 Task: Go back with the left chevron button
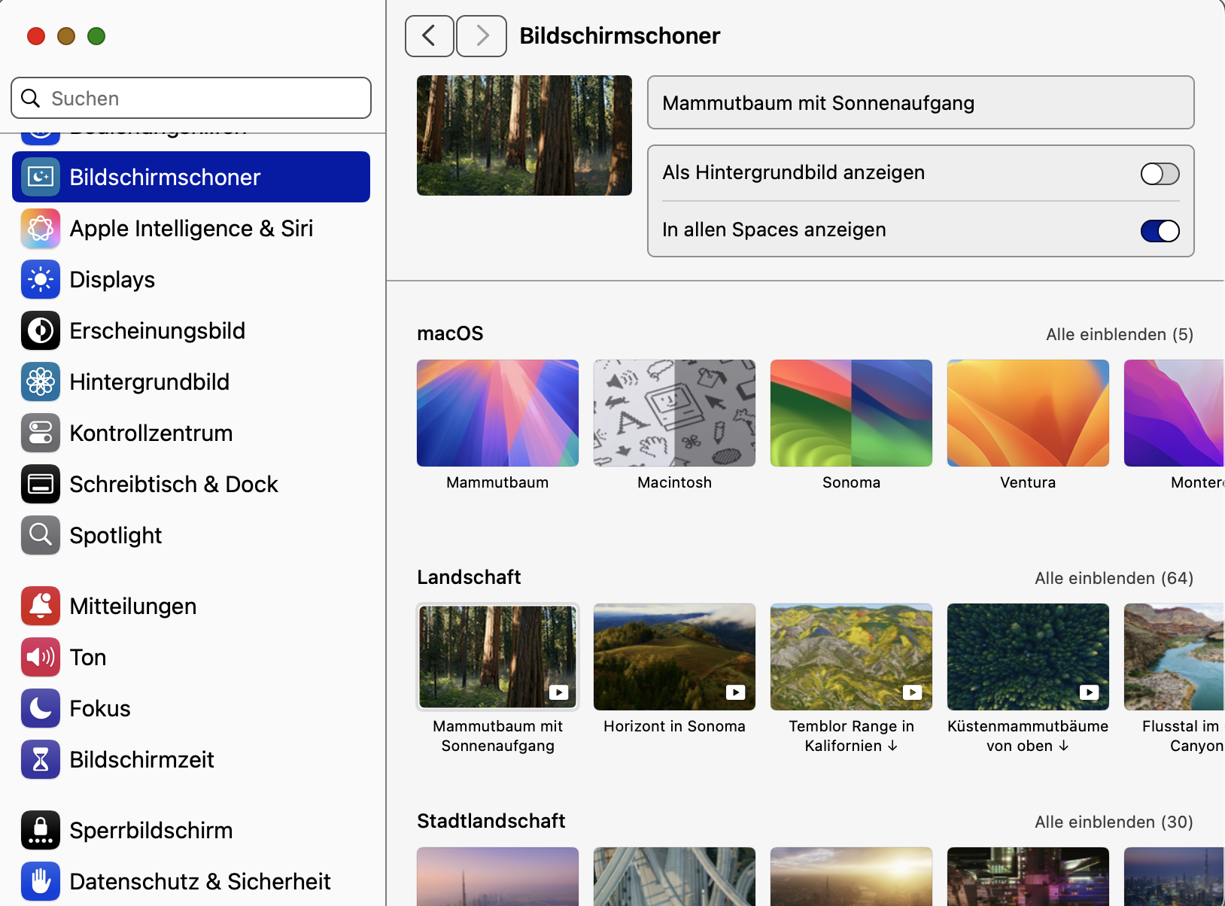tap(429, 36)
